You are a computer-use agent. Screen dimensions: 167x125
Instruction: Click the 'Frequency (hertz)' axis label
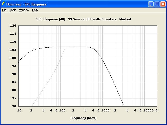point(83,118)
